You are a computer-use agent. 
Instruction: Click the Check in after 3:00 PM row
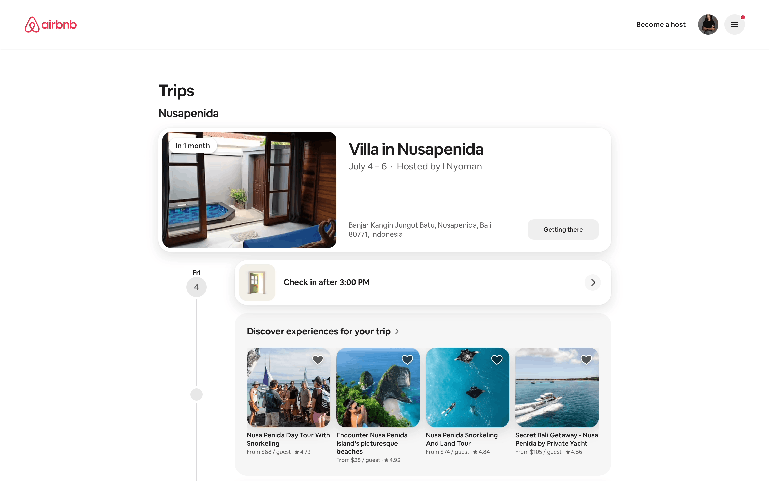(423, 282)
